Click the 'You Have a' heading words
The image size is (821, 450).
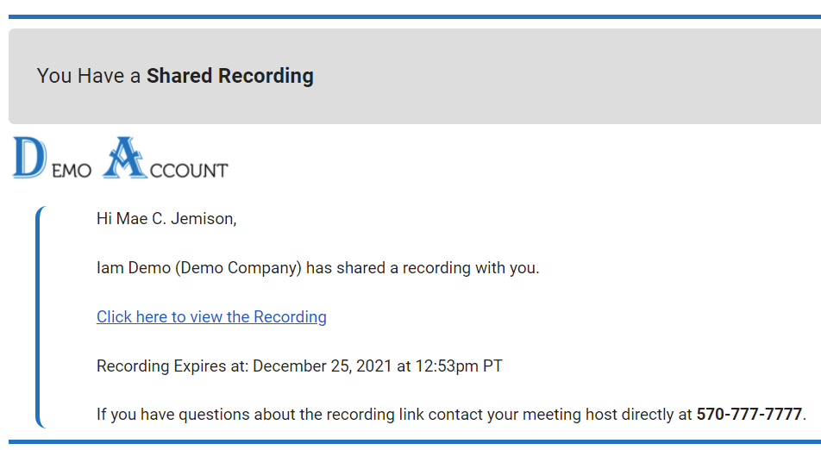point(89,76)
